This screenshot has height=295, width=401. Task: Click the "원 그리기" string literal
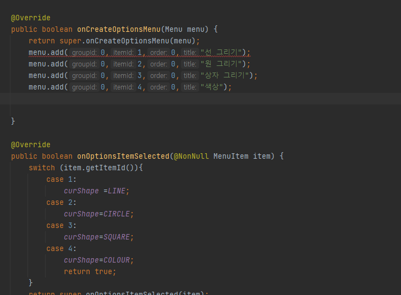click(221, 64)
